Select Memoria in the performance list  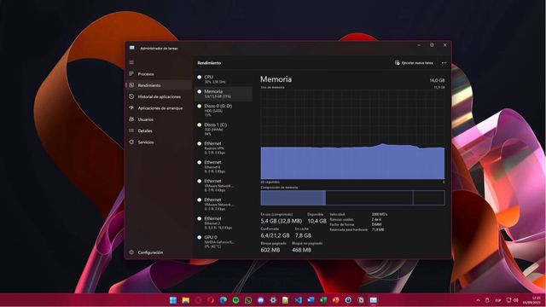224,94
